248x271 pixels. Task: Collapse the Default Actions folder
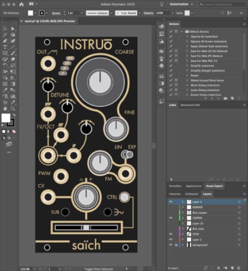(181, 32)
